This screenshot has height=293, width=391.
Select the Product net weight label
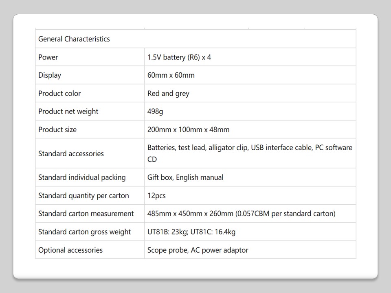(68, 112)
